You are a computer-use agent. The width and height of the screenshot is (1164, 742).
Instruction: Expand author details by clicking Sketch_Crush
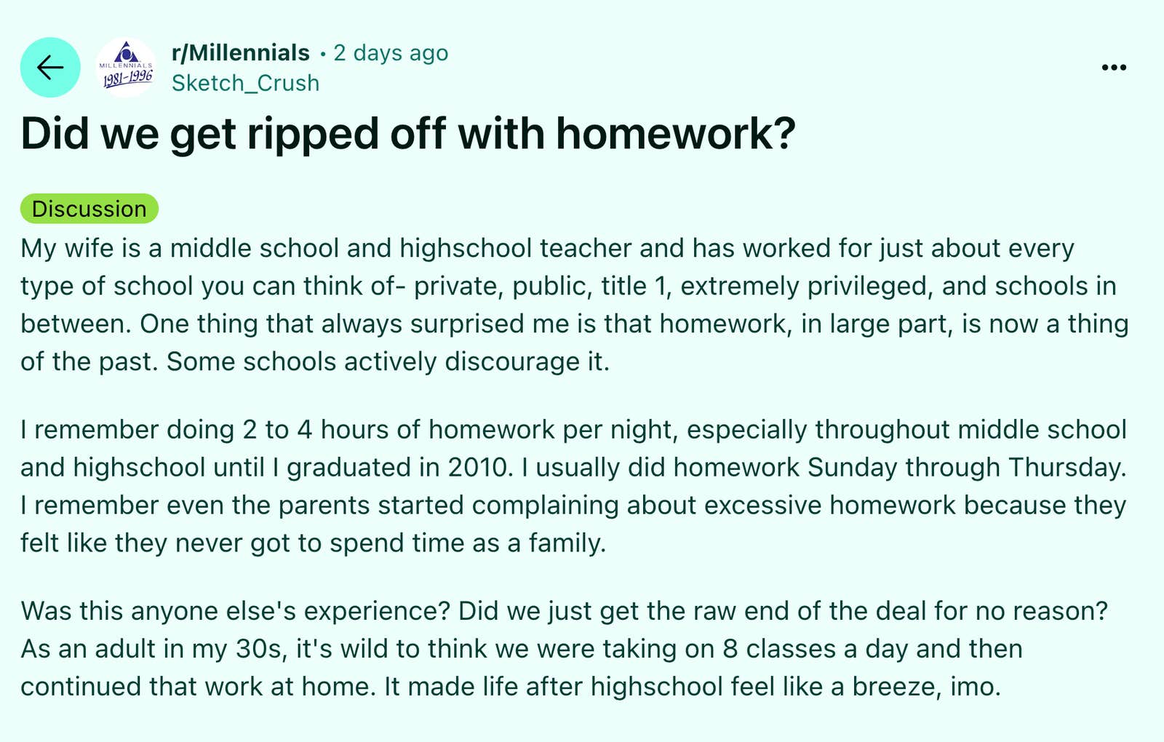[x=245, y=83]
